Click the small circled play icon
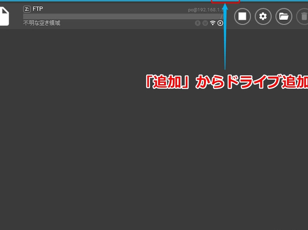The image size is (308, 230). [220, 23]
